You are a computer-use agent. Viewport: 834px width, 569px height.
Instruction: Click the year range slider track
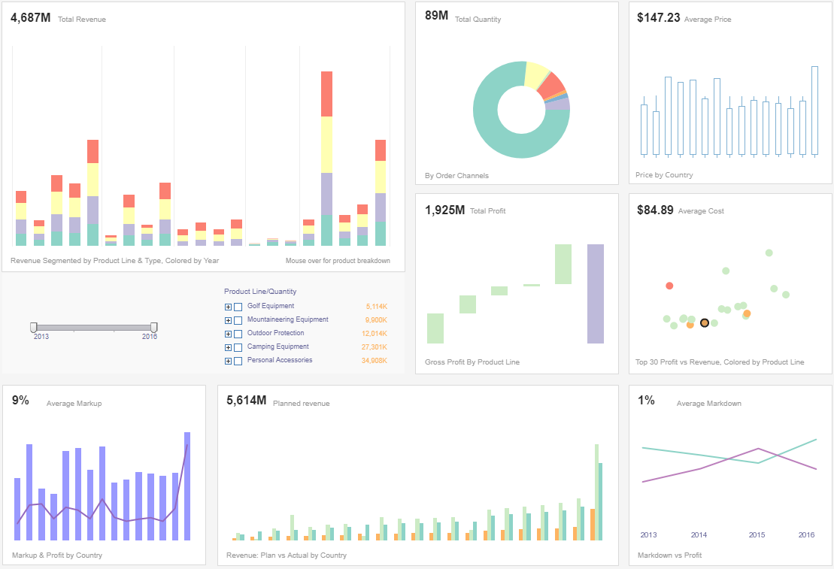click(x=93, y=328)
